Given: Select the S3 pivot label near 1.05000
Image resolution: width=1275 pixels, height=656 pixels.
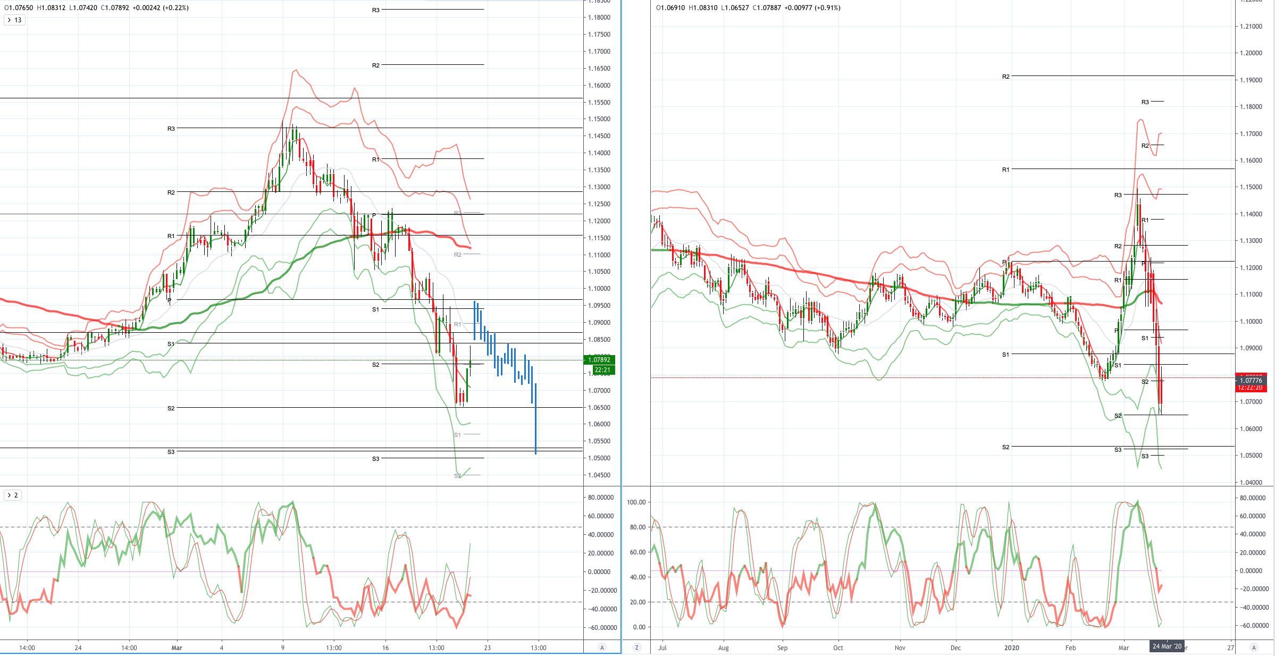Looking at the screenshot, I should [x=375, y=459].
